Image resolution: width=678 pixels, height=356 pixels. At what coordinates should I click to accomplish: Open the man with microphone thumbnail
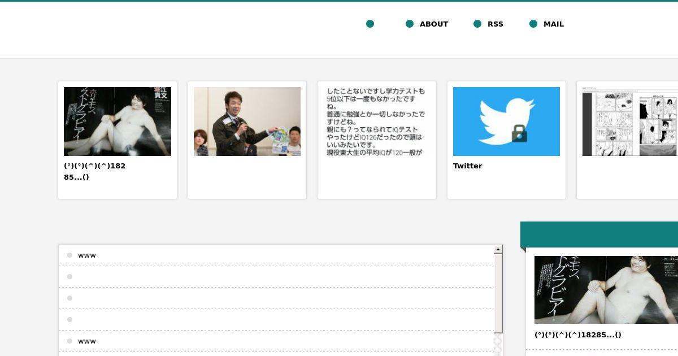[247, 121]
